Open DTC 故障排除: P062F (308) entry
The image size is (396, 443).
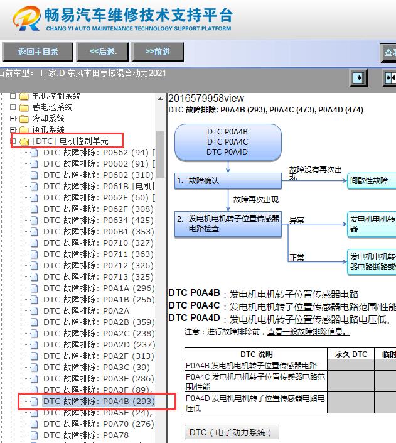99,209
